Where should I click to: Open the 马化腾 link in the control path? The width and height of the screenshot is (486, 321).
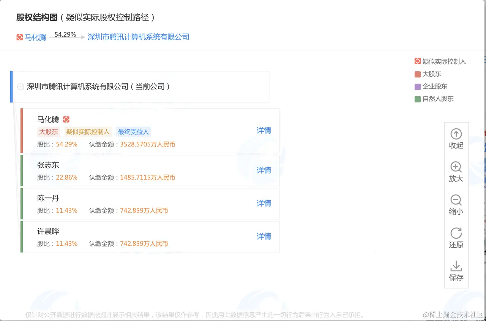pos(35,37)
